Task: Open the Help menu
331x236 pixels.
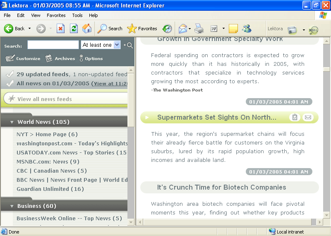Action: click(94, 15)
